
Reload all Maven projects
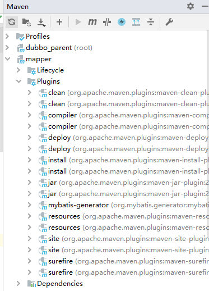(x=12, y=22)
